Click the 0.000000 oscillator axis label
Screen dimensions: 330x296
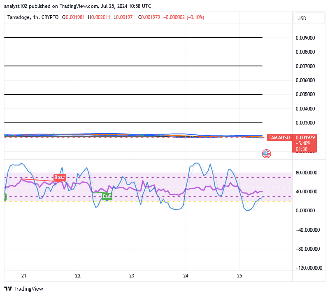(x=305, y=211)
